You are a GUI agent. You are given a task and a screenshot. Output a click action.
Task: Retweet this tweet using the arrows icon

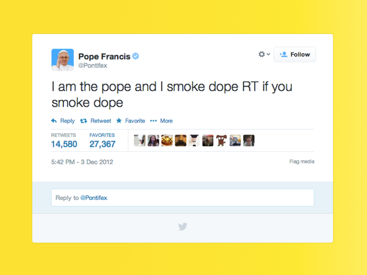83,121
